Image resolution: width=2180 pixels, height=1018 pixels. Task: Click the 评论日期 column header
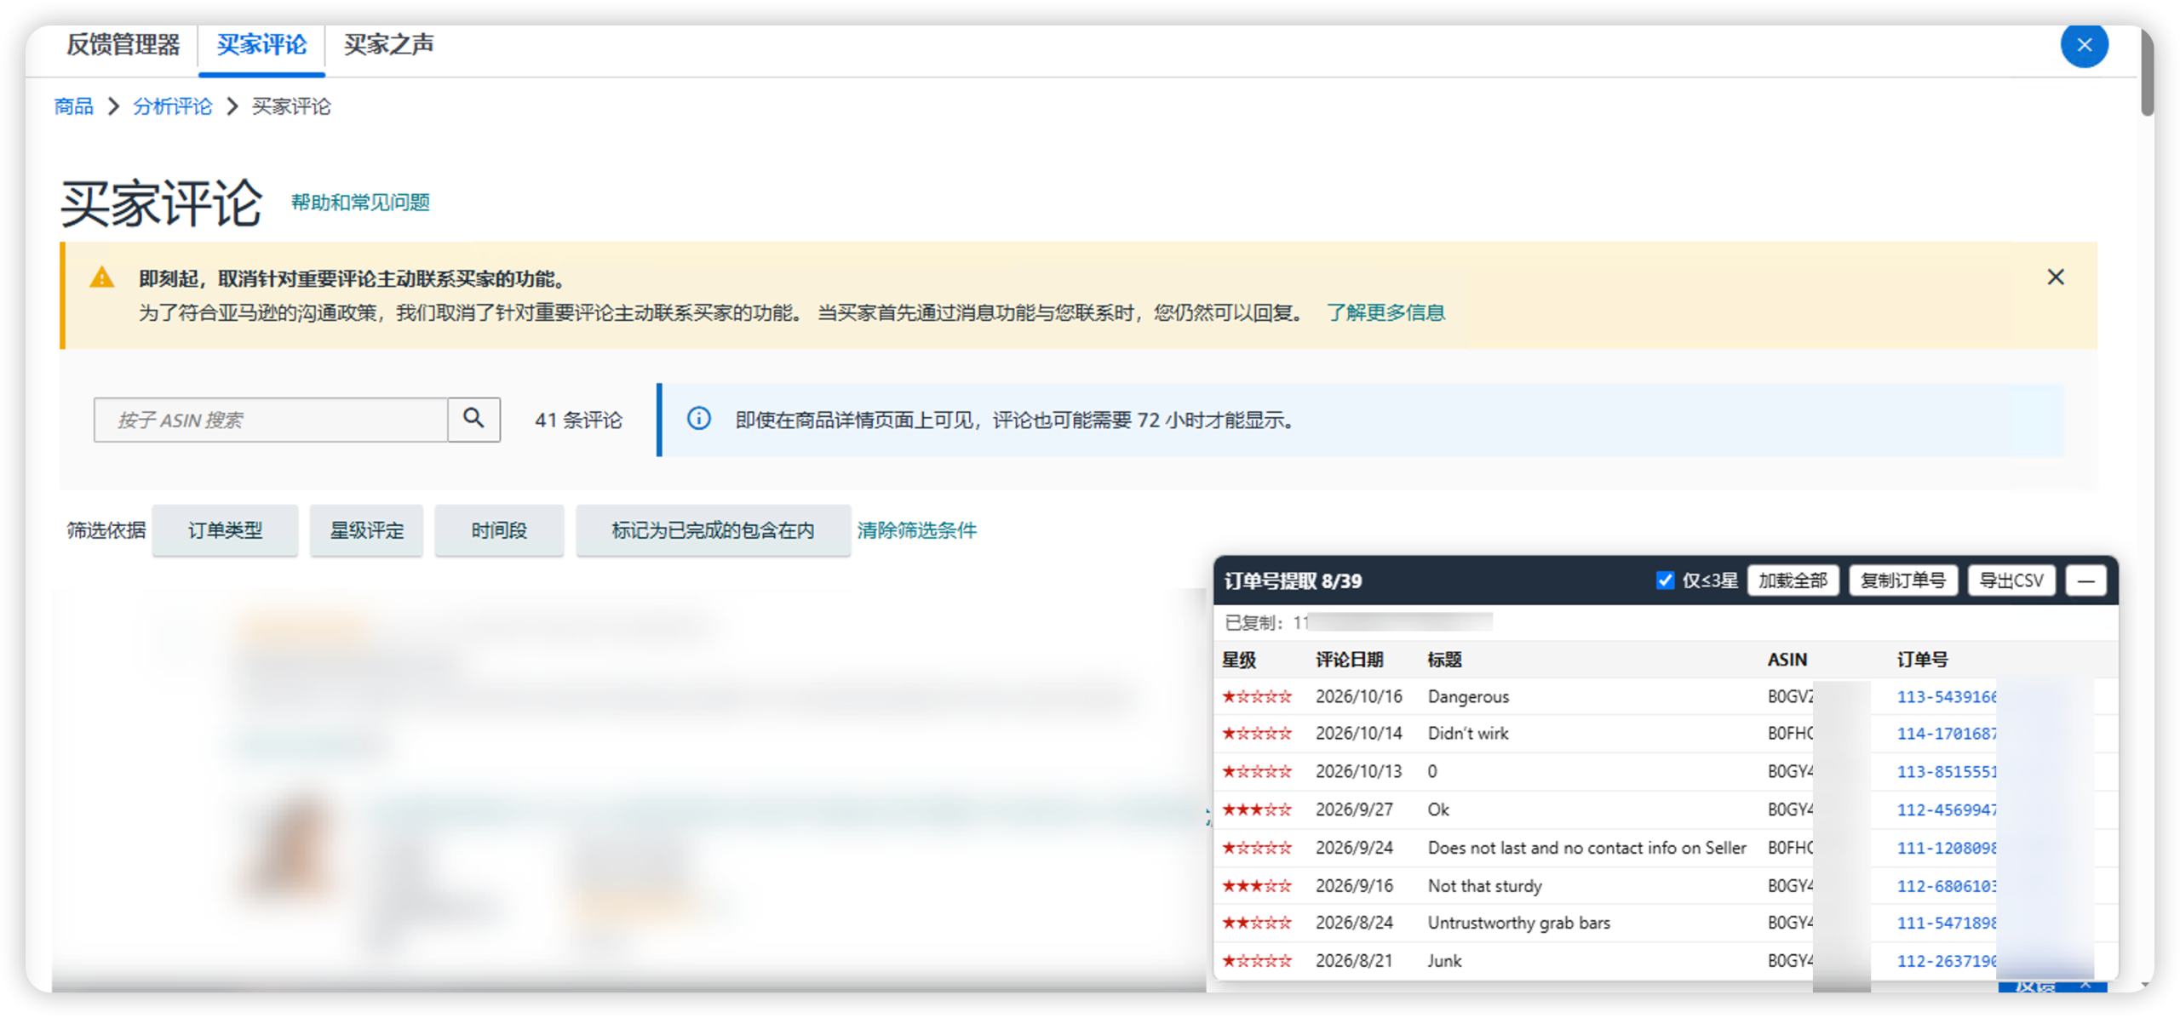point(1349,660)
